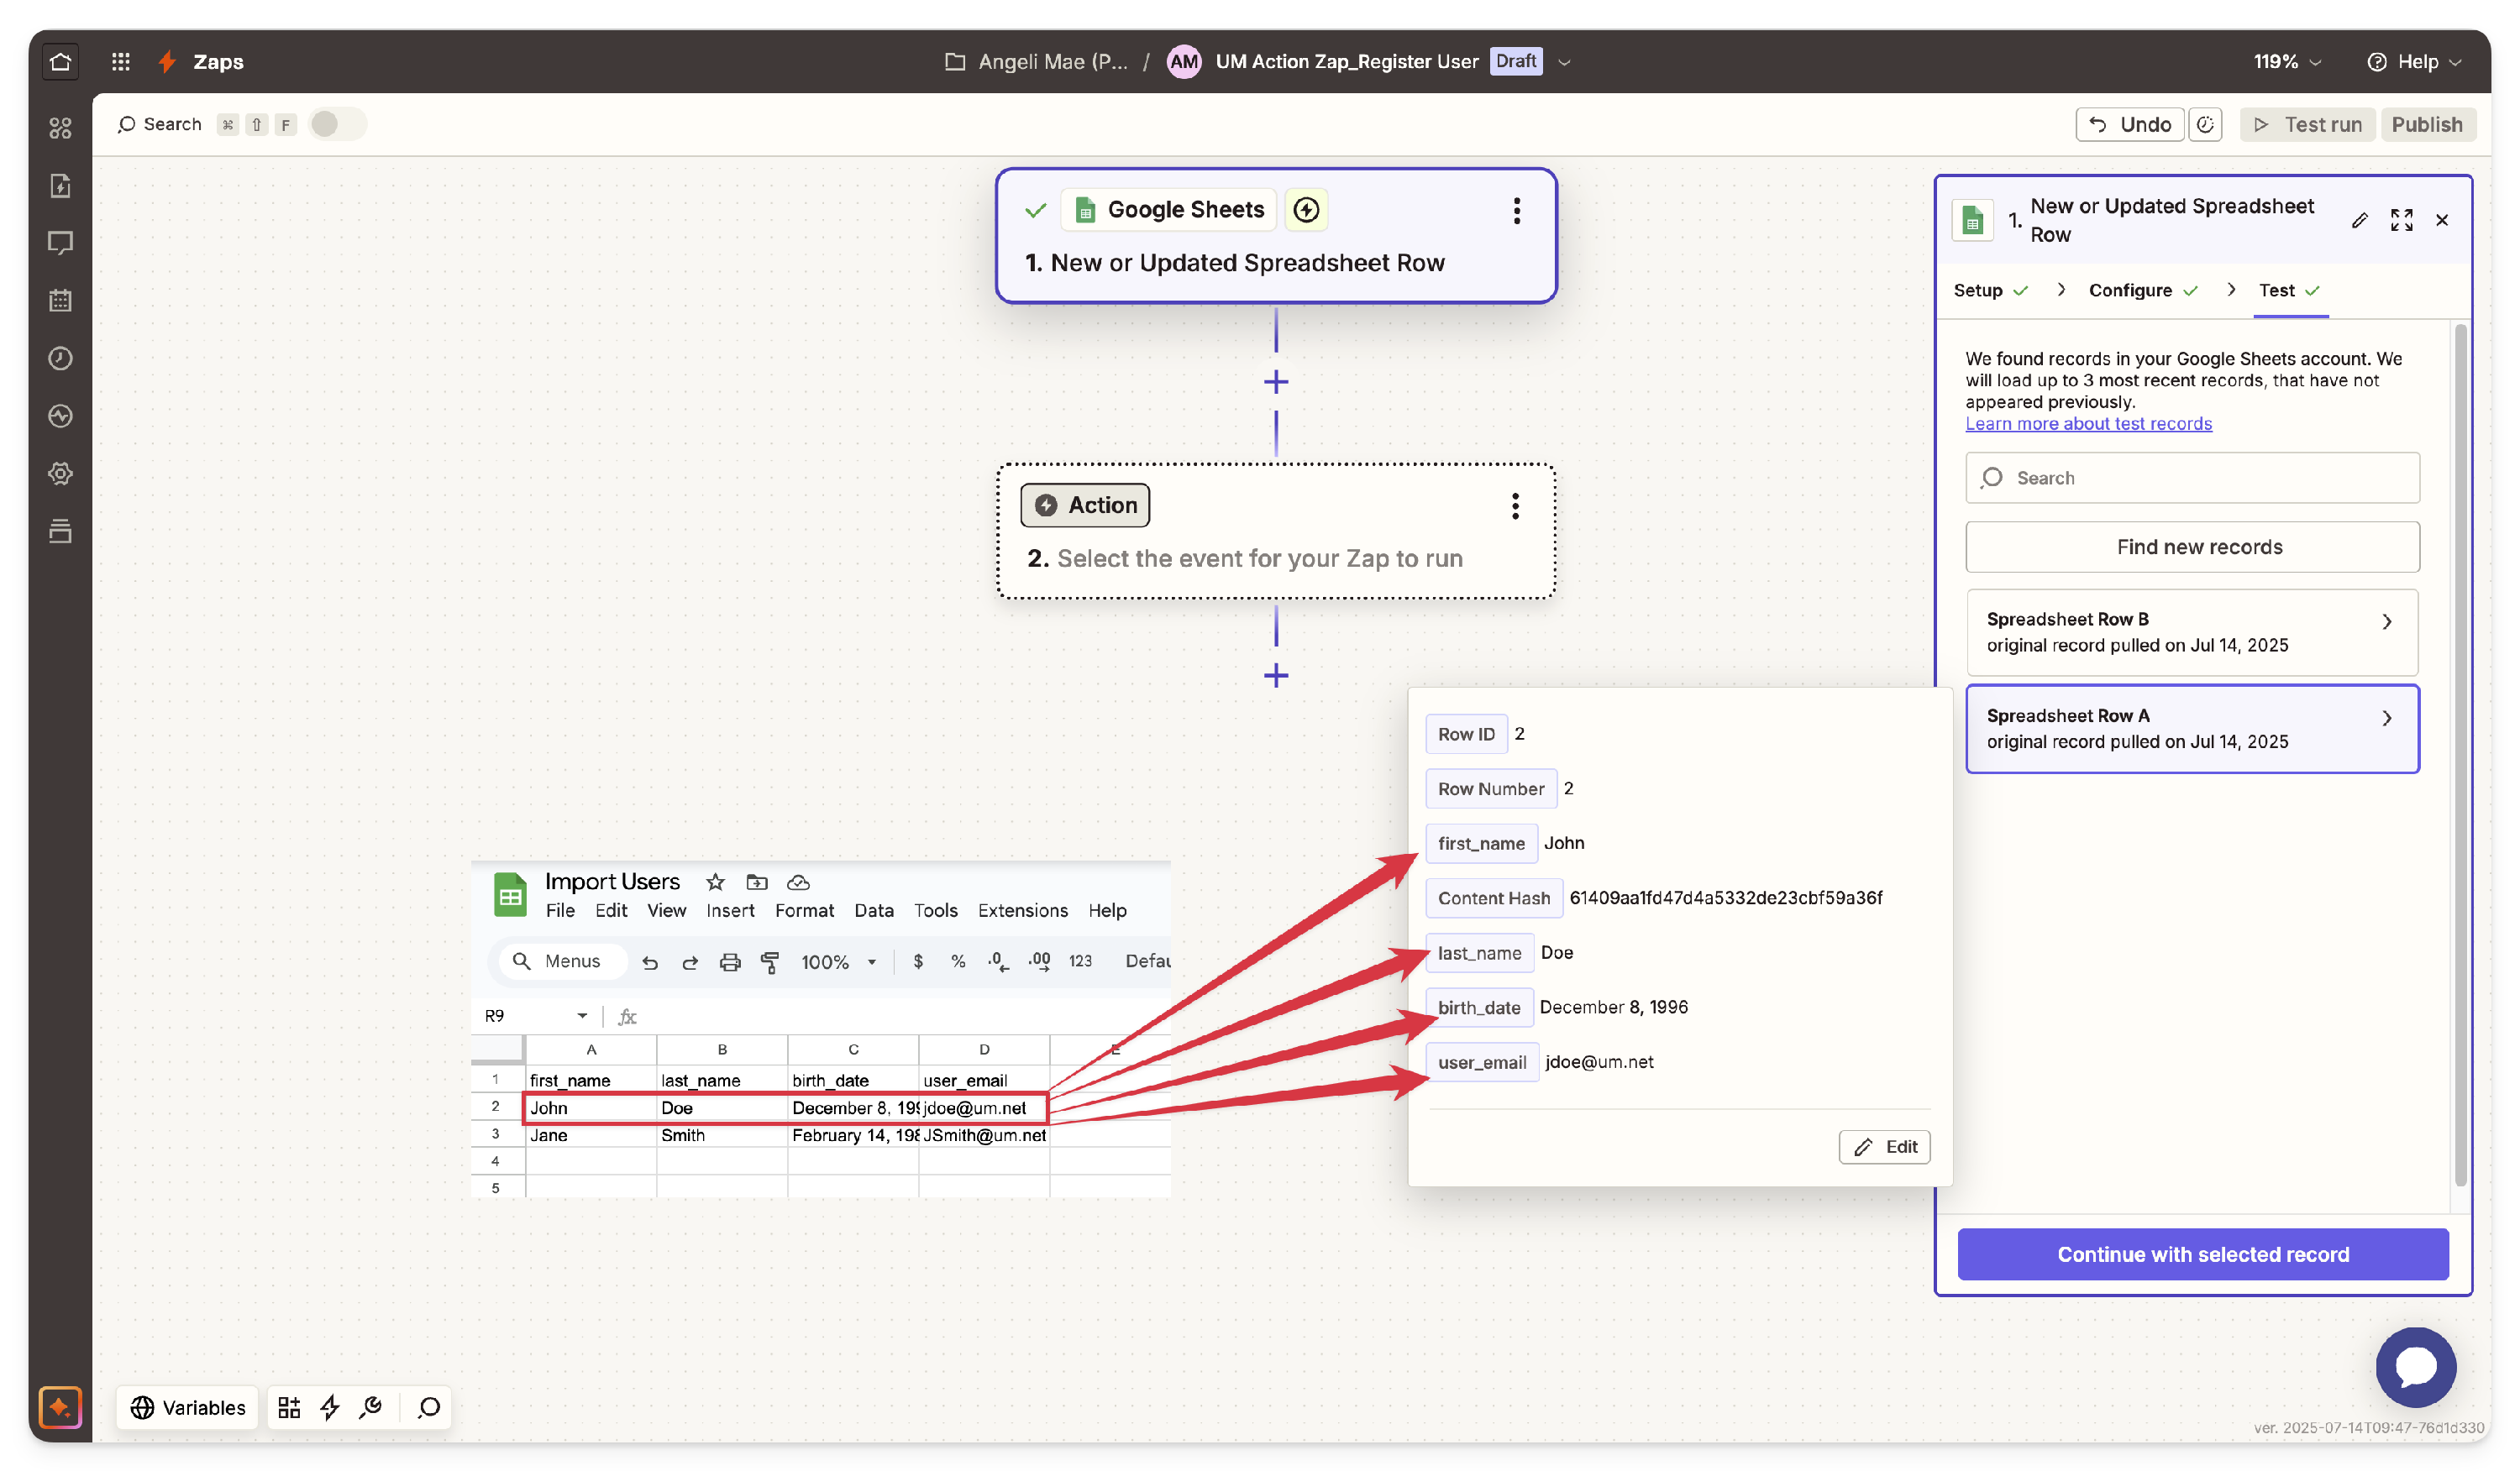Open the apps grid launcher

pos(121,62)
